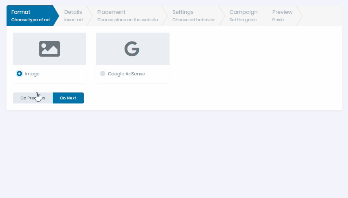
Task: Choose the Google AdSense card thumbnail
Action: [x=133, y=49]
